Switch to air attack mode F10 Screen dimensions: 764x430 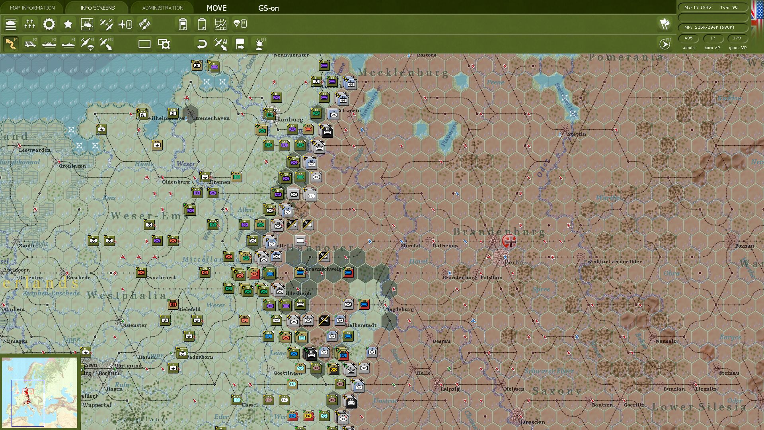106,44
